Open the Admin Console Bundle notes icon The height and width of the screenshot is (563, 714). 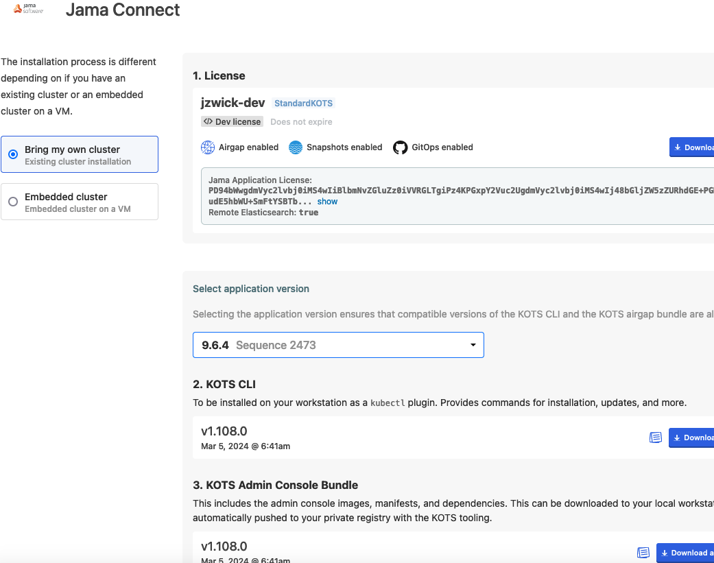[x=643, y=553]
